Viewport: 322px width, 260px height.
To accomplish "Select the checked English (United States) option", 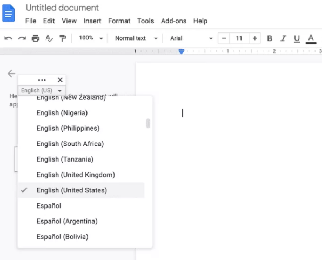I will tap(81, 190).
